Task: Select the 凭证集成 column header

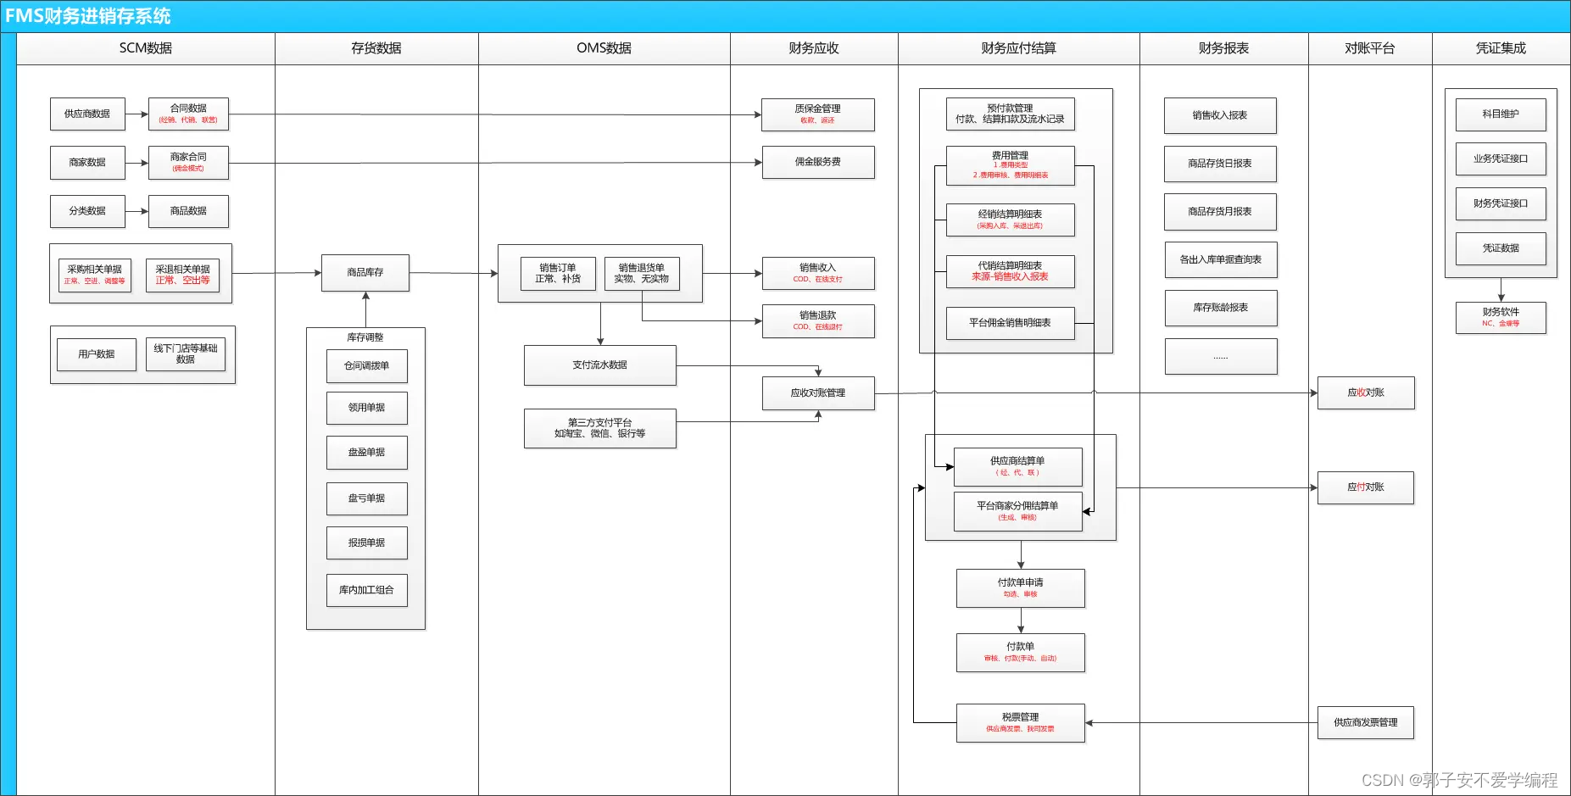Action: click(x=1501, y=48)
